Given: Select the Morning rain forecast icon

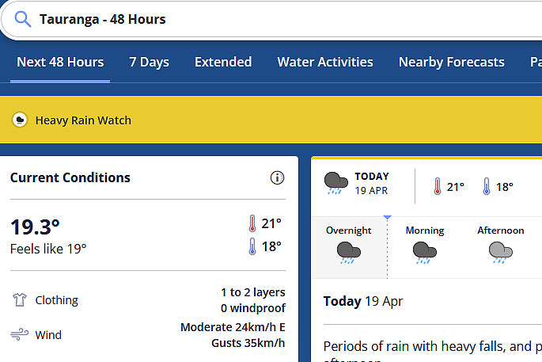Looking at the screenshot, I should [425, 253].
